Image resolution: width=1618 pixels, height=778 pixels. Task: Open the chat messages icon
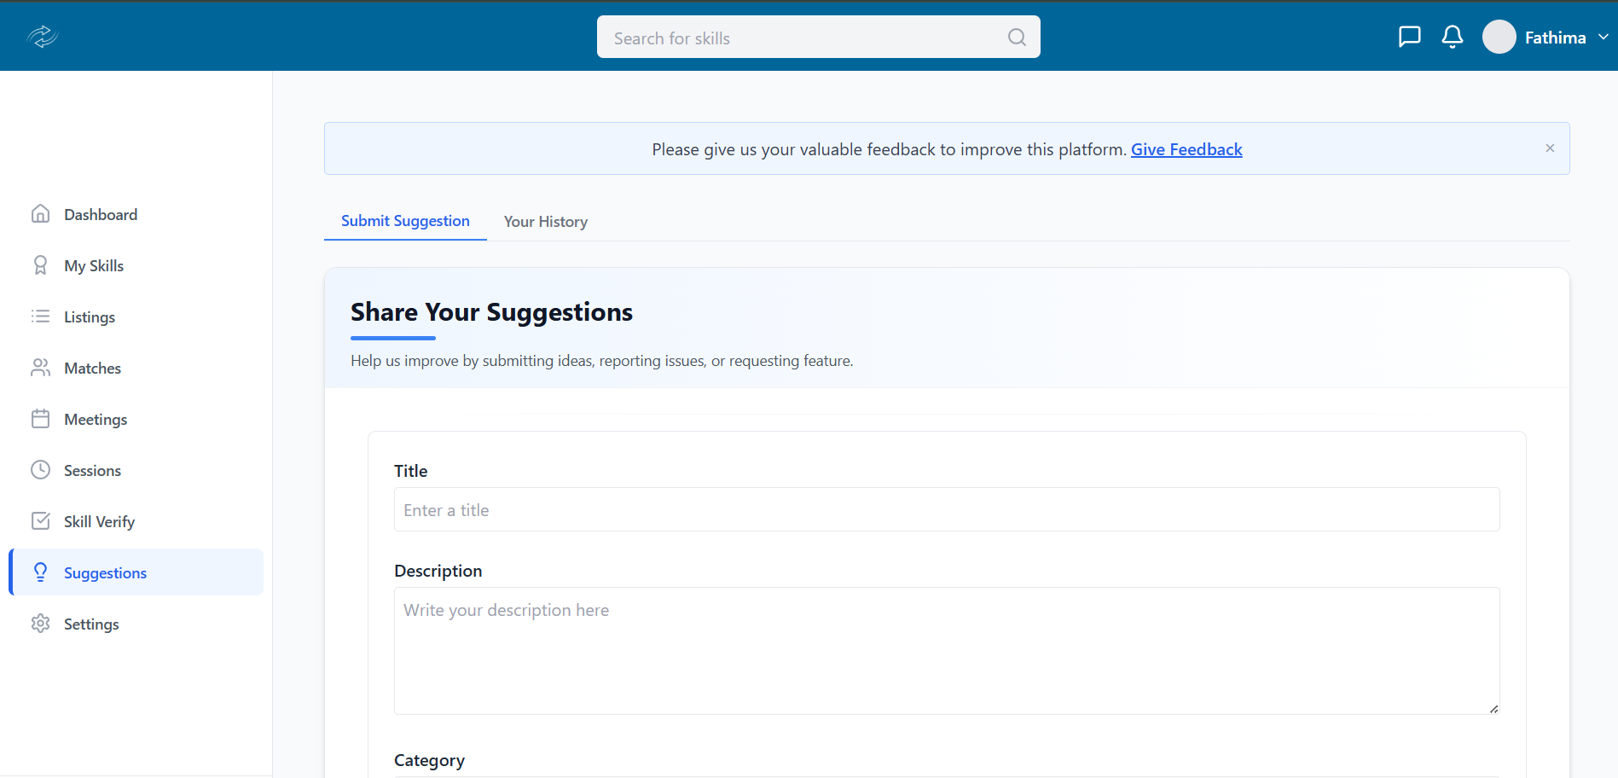click(x=1409, y=37)
